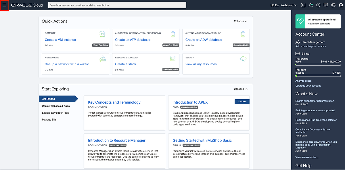Click the Trial credits used progress bar
The height and width of the screenshot is (170, 345).
[318, 64]
